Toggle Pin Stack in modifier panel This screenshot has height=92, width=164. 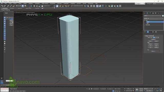(145, 32)
